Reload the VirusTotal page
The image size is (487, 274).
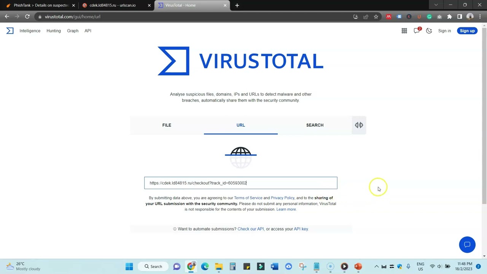coord(27,17)
